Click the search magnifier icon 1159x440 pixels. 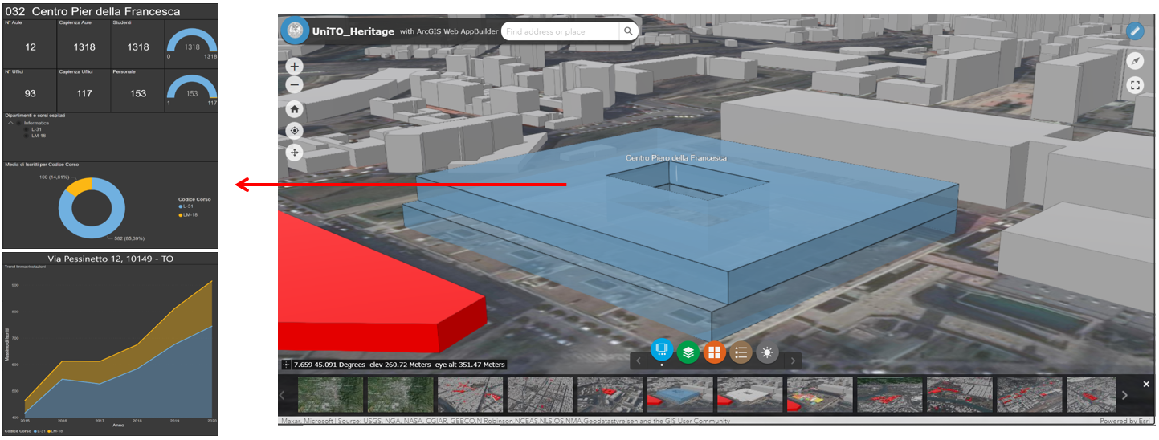click(629, 31)
